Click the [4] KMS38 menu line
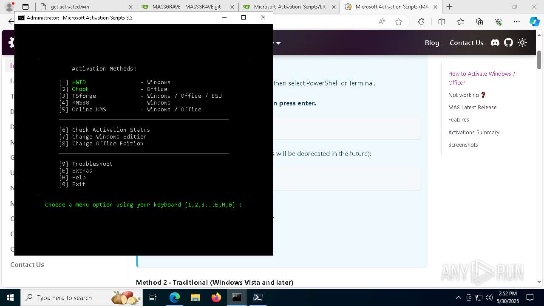Screen dimensions: 544x306 point(115,102)
